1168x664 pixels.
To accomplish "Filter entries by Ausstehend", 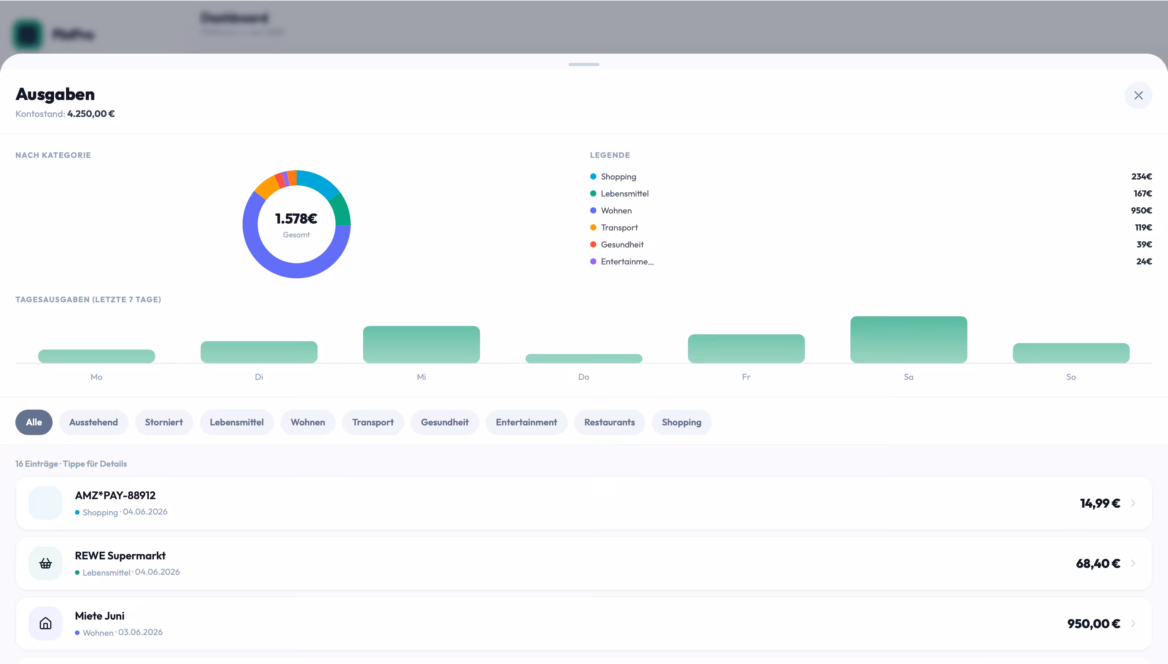I will click(93, 422).
